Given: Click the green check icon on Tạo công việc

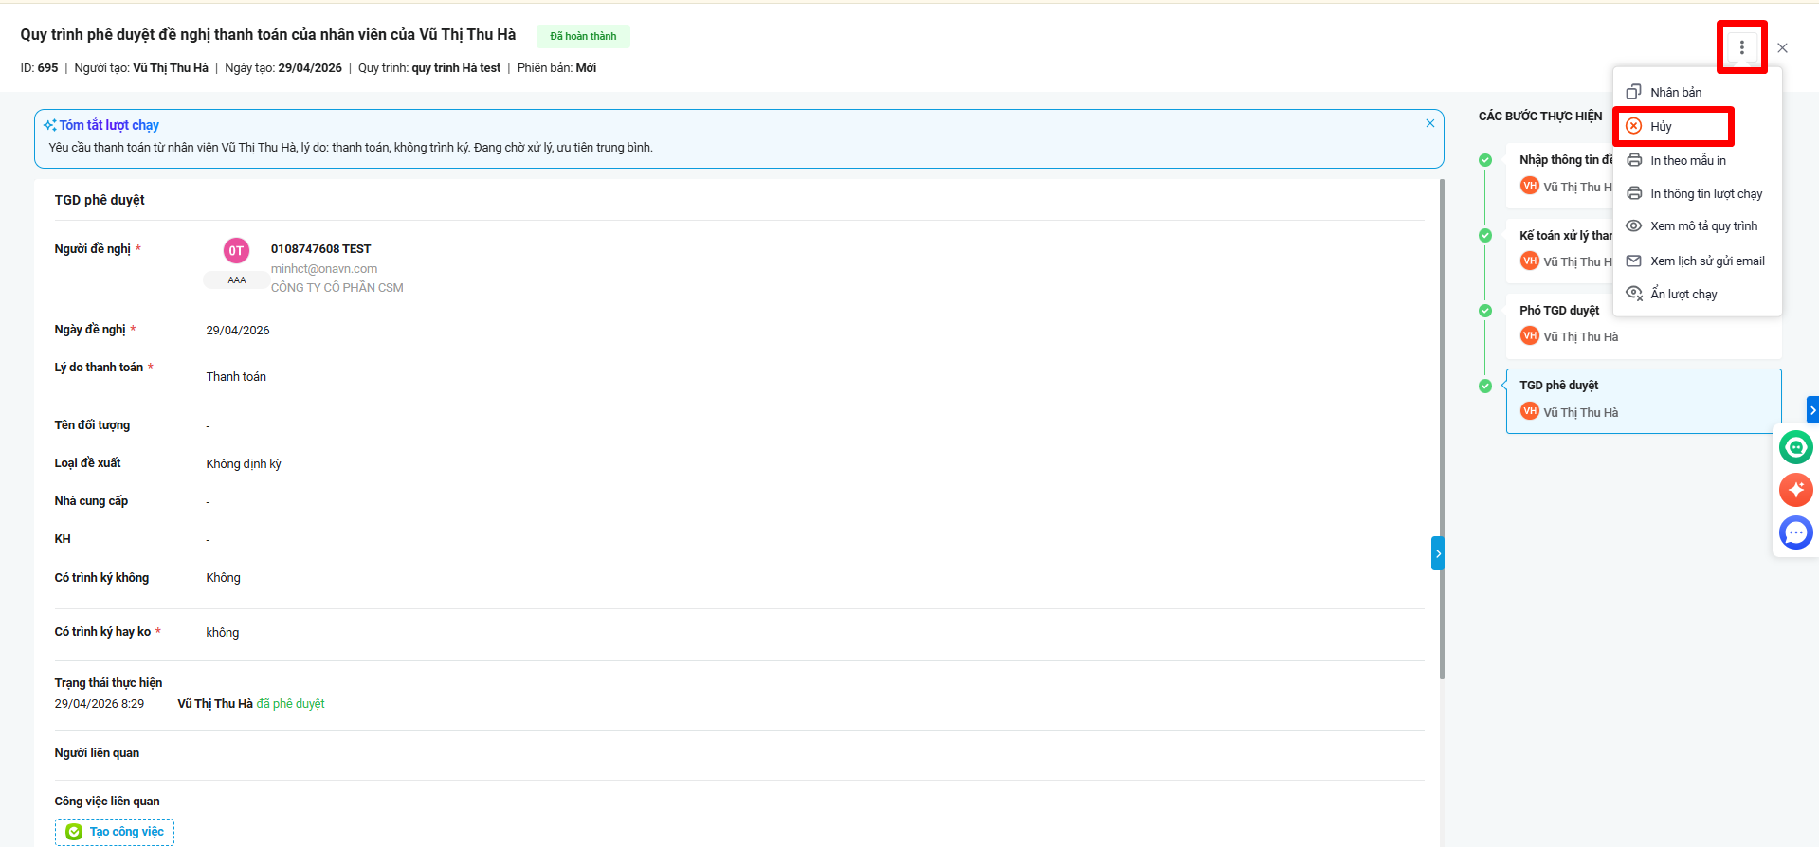Looking at the screenshot, I should [74, 832].
